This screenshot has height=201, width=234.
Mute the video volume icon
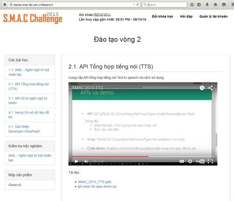86,161
